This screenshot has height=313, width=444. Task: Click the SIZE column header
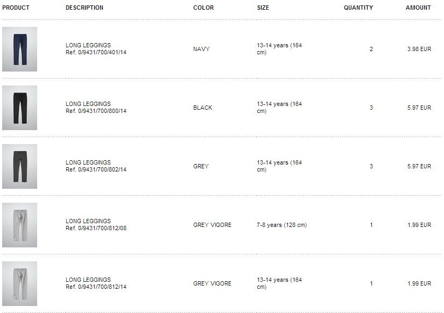click(263, 8)
